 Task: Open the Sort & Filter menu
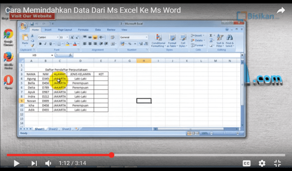(x=220, y=41)
